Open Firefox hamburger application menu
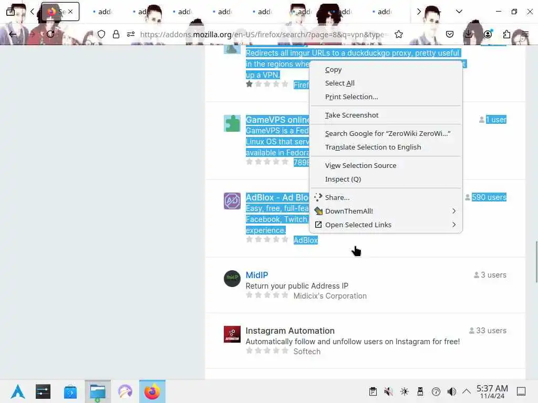This screenshot has height=403, width=538. pyautogui.click(x=525, y=34)
